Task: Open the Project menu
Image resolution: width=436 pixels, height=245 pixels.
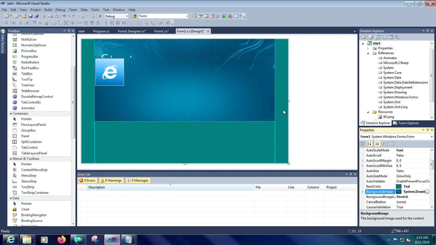Action: coord(35,10)
